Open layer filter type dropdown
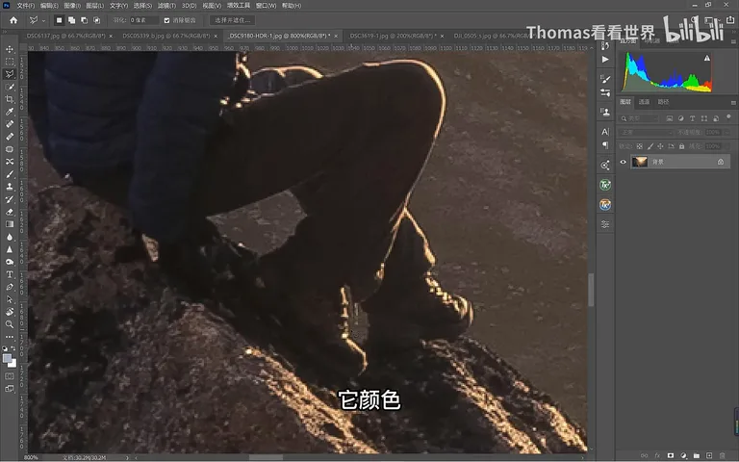This screenshot has width=739, height=462. click(640, 118)
